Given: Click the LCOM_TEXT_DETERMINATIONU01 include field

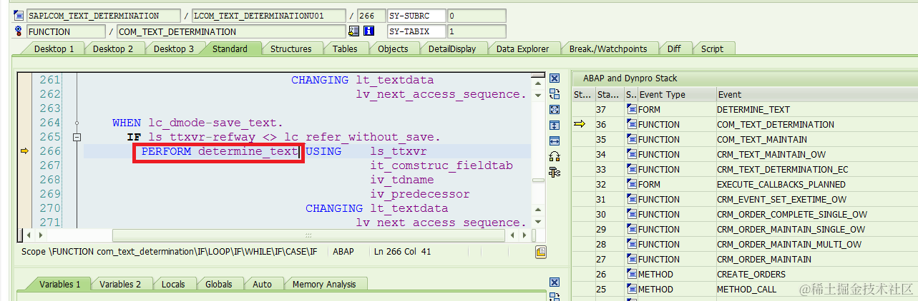Looking at the screenshot, I should [269, 16].
